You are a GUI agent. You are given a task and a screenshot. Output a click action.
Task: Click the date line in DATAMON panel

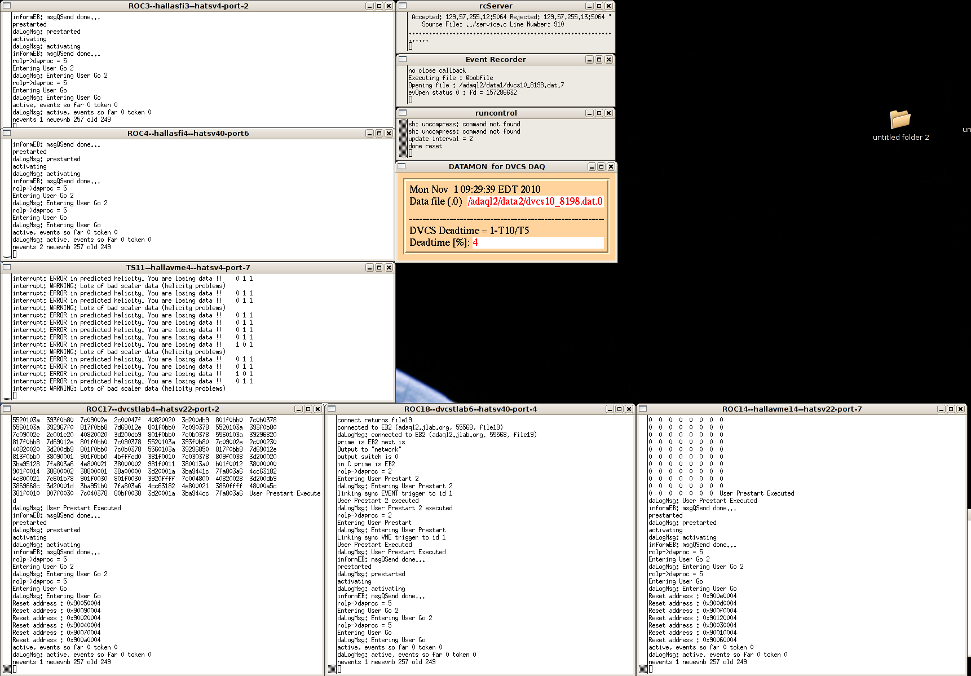[475, 189]
